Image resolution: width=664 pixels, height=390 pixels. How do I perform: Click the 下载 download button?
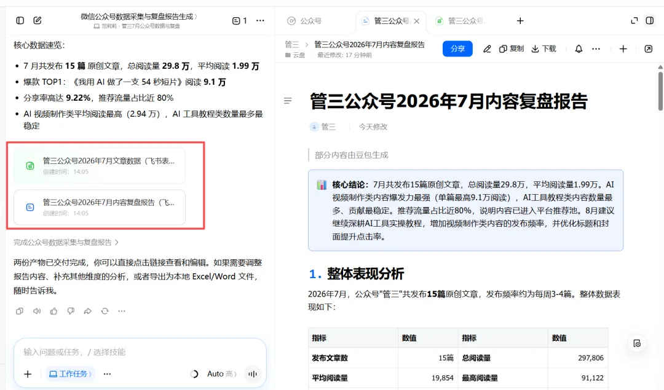(543, 49)
